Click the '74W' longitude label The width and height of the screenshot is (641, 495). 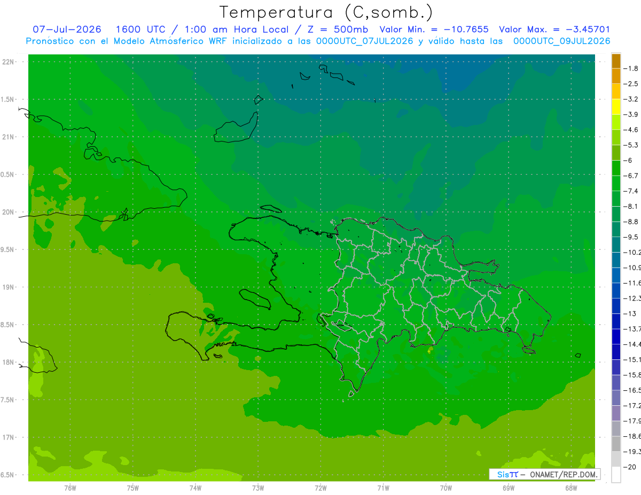[x=195, y=488]
